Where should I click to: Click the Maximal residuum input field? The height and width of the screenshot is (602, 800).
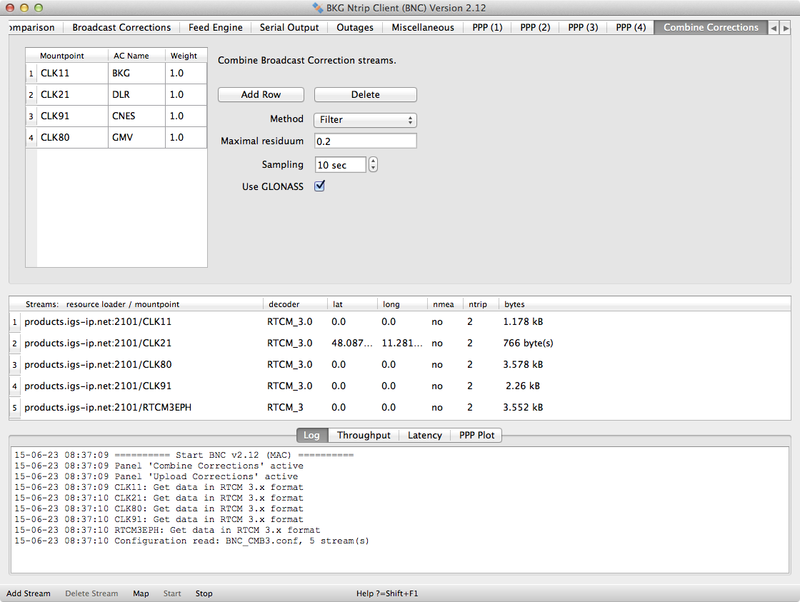pyautogui.click(x=365, y=141)
